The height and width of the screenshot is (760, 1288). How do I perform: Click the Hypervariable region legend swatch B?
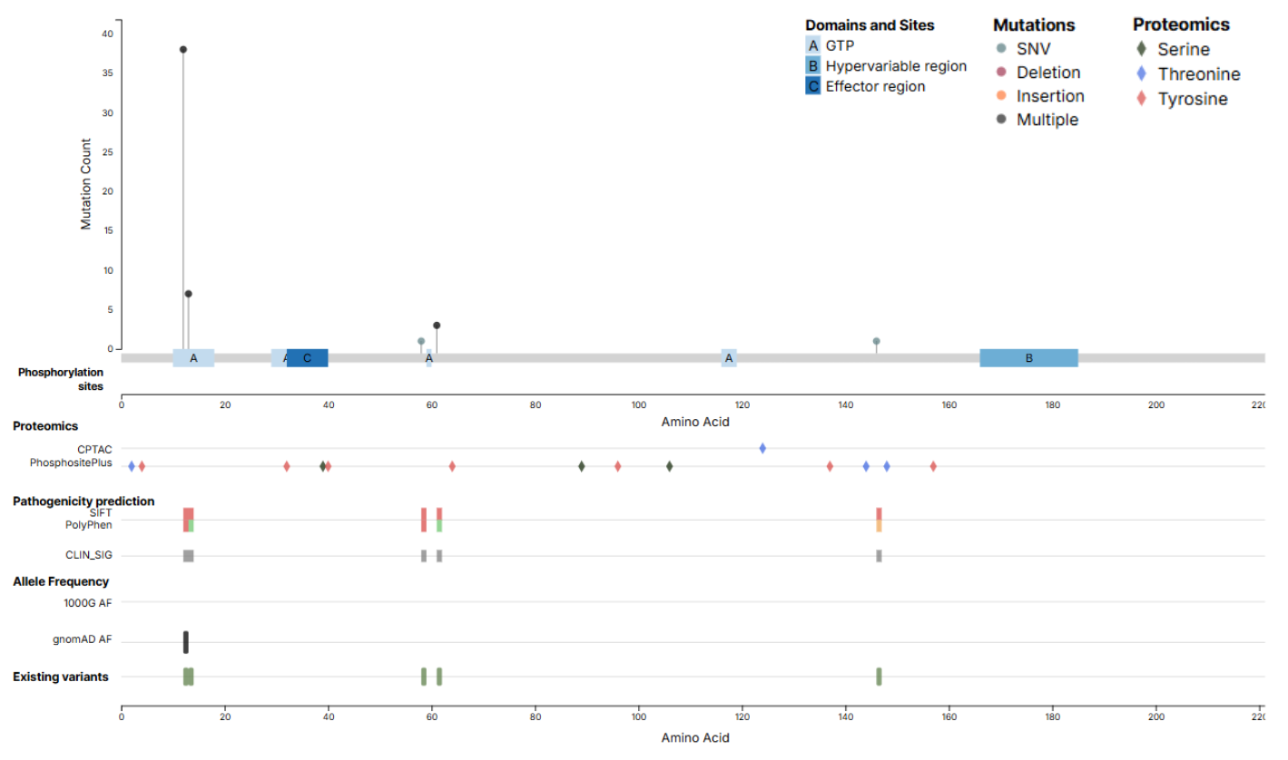[x=812, y=66]
